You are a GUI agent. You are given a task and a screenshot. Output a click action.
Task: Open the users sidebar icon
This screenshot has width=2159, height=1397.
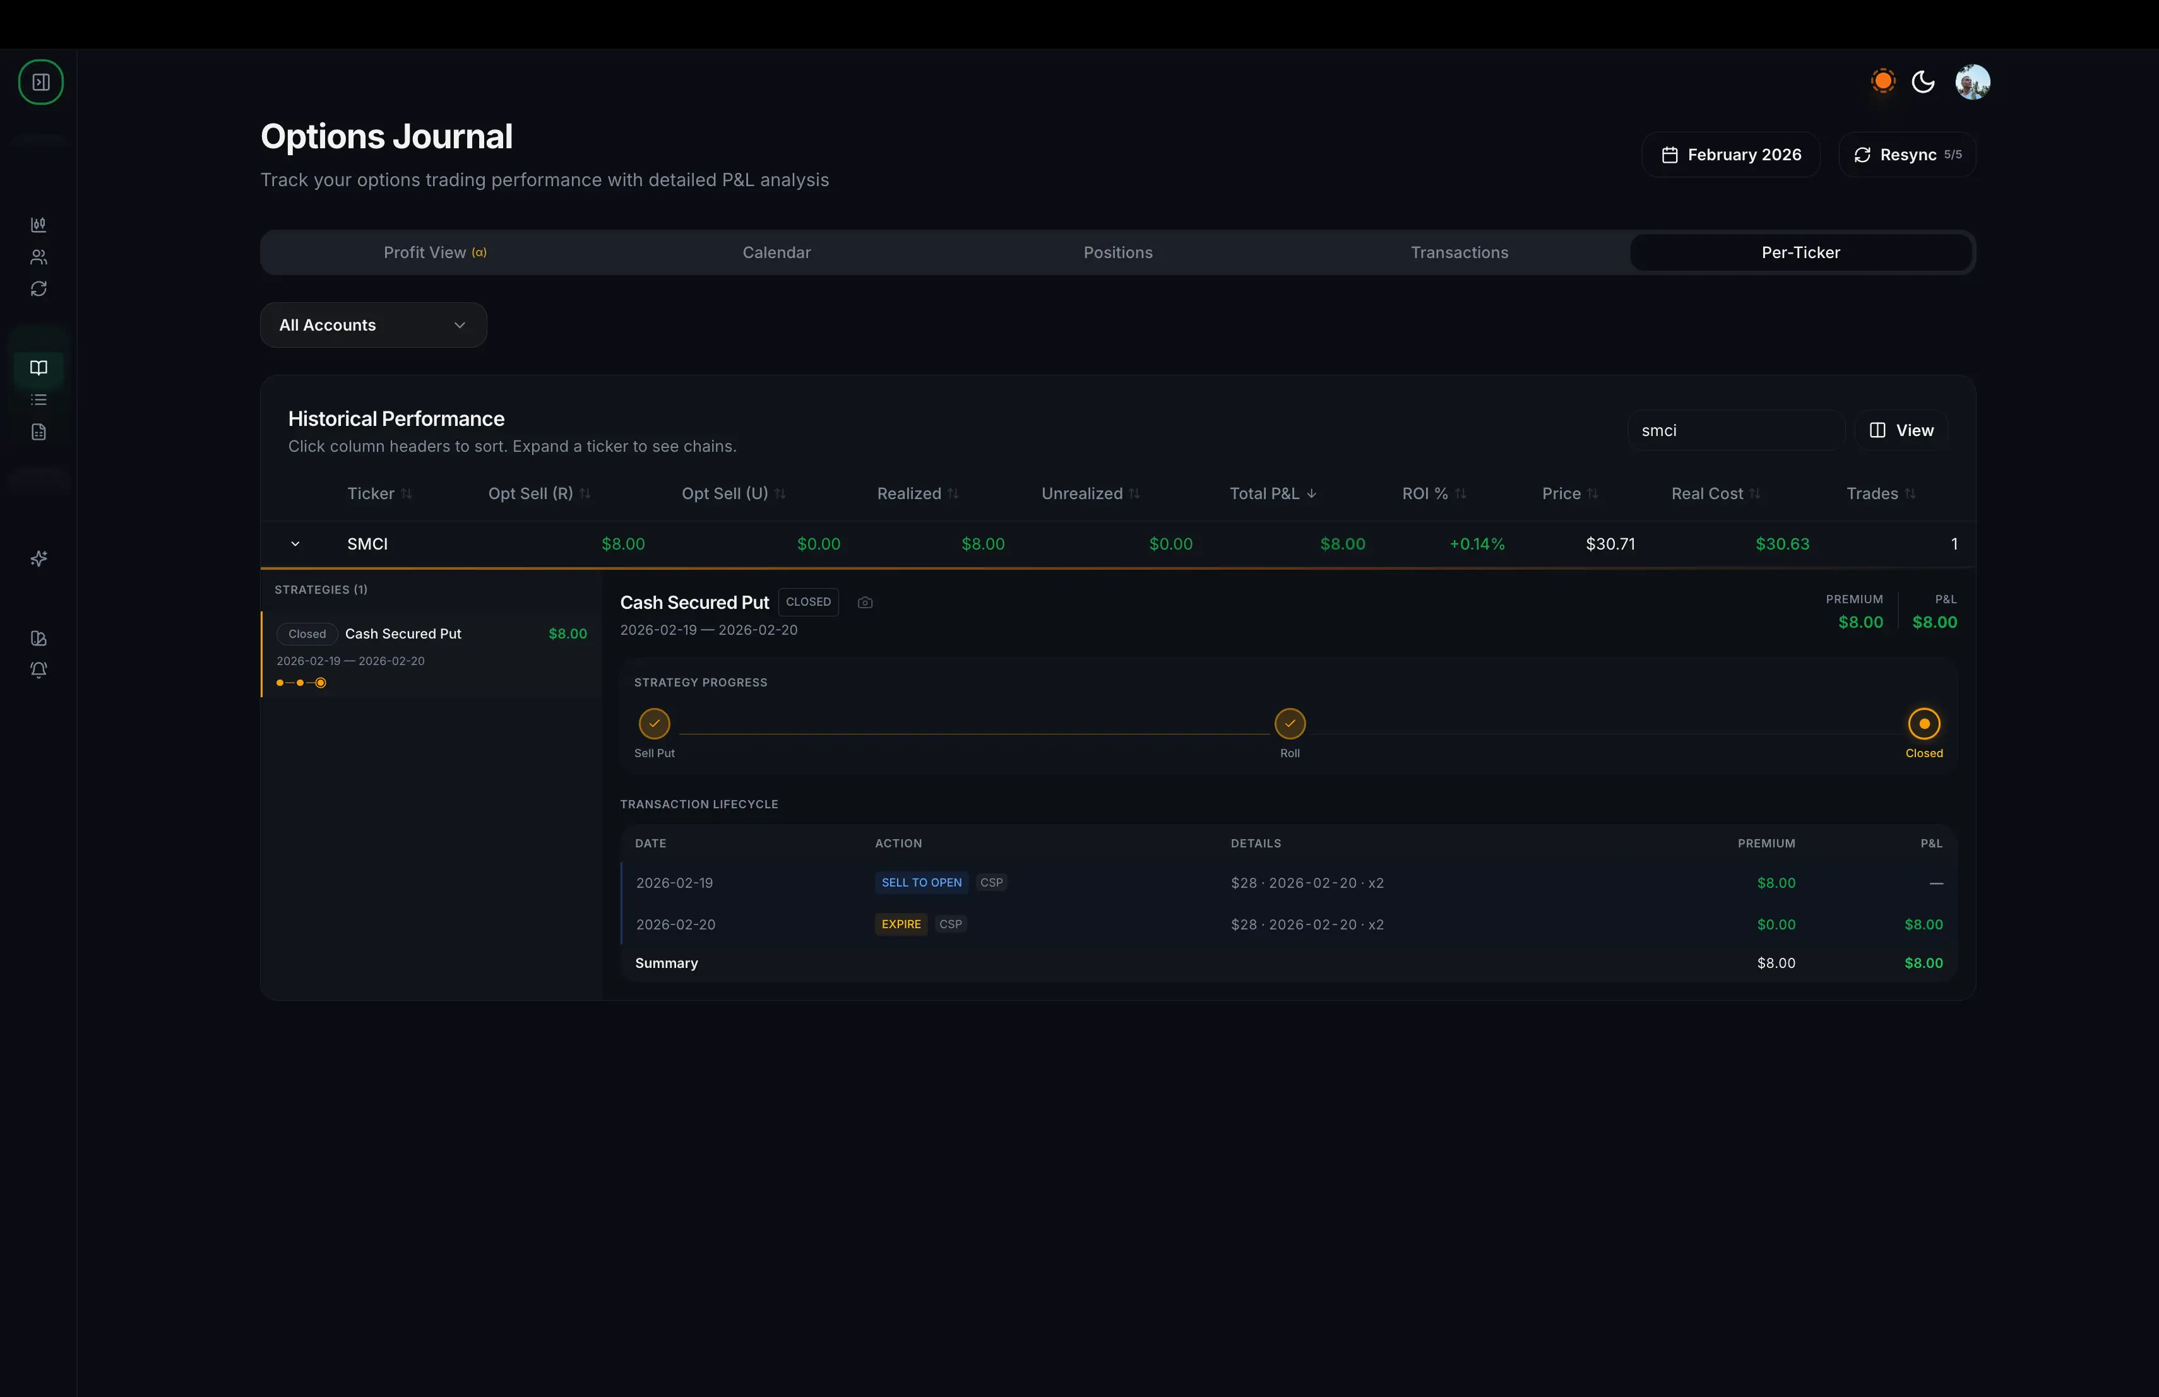[x=38, y=257]
